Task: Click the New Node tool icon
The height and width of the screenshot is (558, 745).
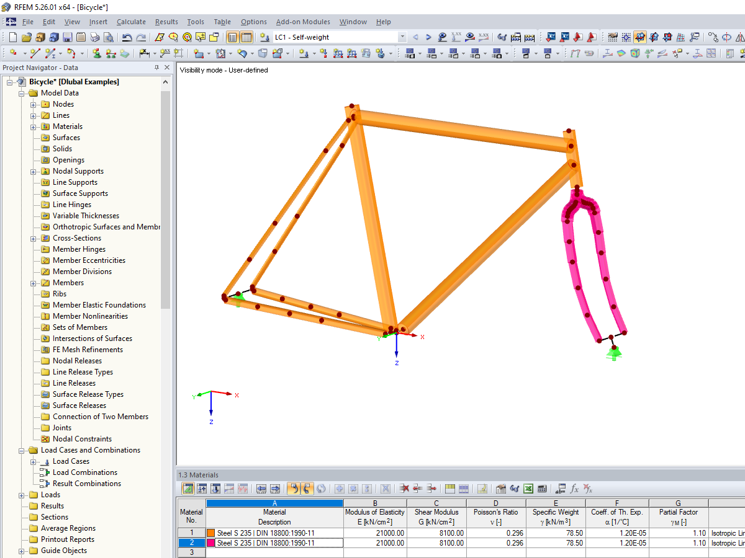Action: pyautogui.click(x=13, y=53)
